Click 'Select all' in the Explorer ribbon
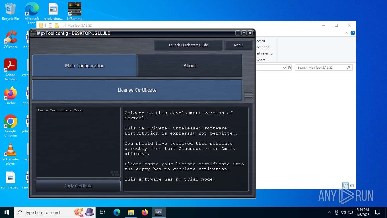The height and width of the screenshot is (218, 387). click(x=261, y=41)
